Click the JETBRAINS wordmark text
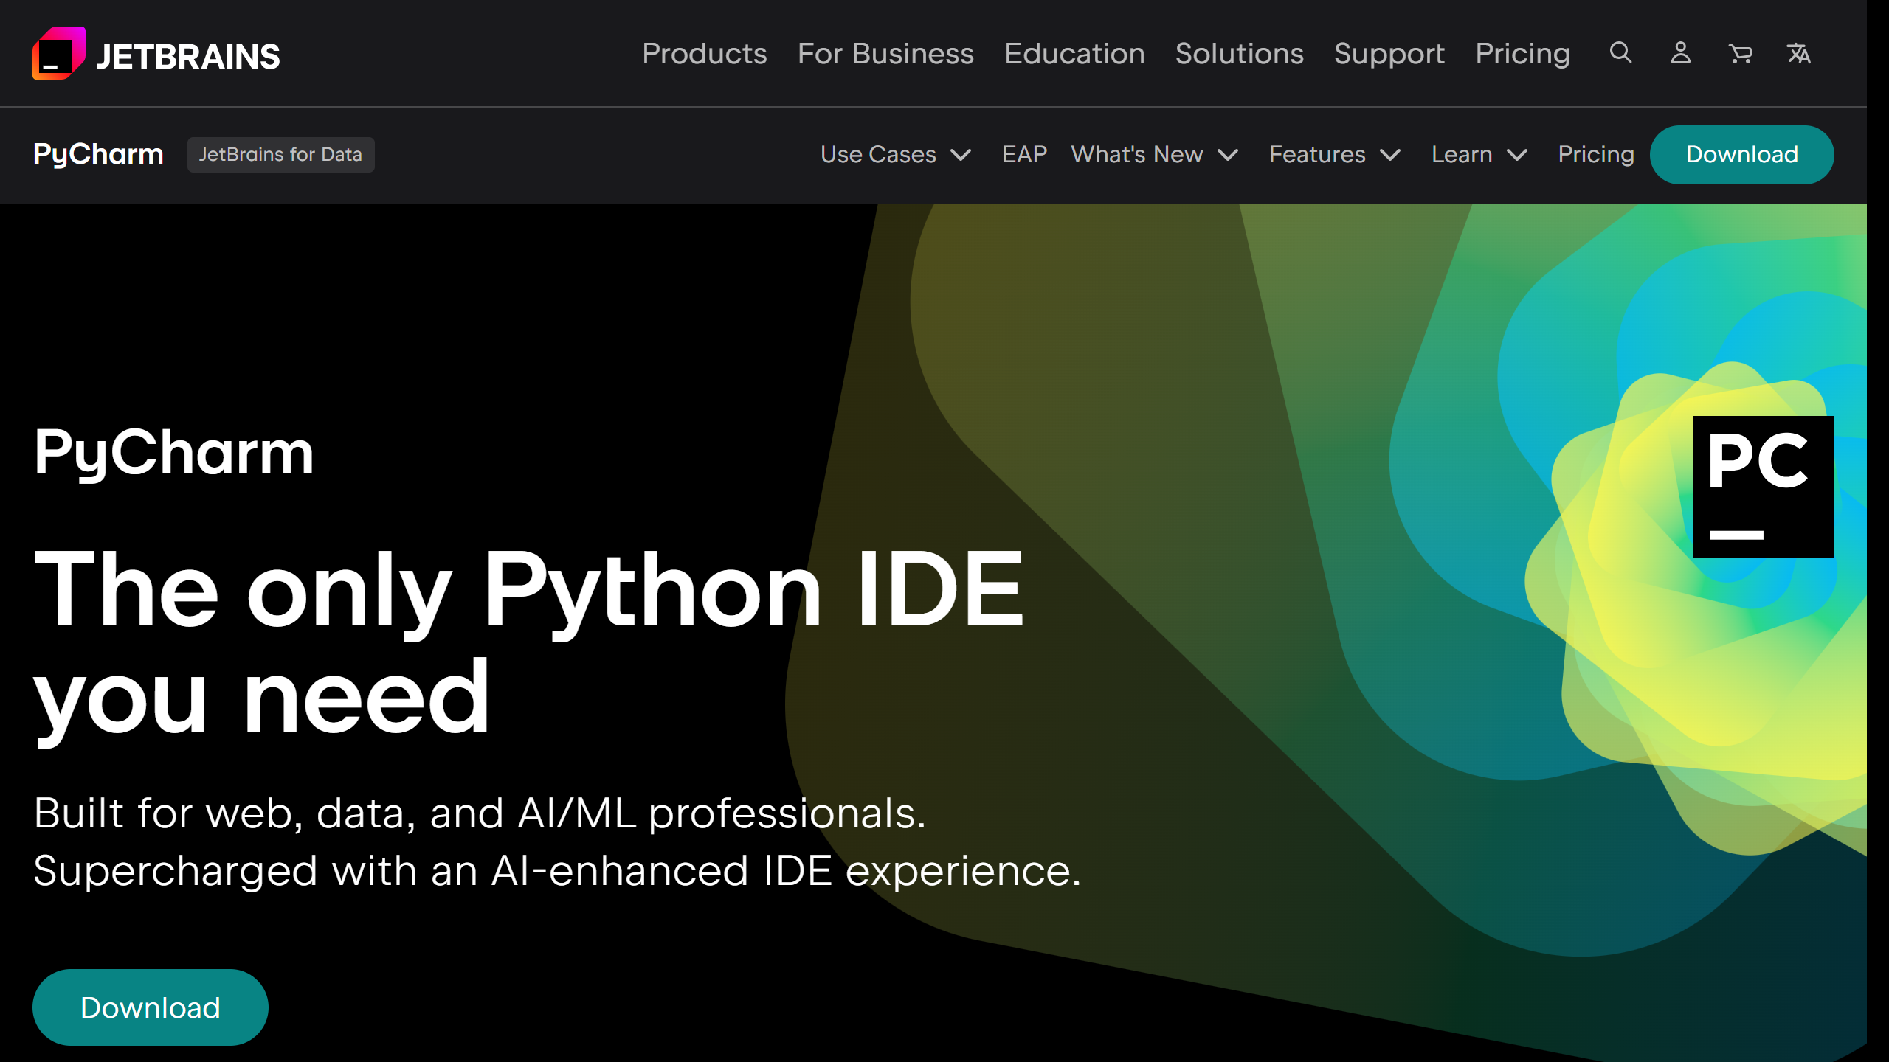This screenshot has width=1889, height=1062. [x=188, y=56]
